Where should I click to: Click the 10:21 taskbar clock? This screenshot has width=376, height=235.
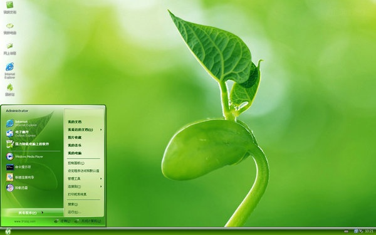(369, 231)
